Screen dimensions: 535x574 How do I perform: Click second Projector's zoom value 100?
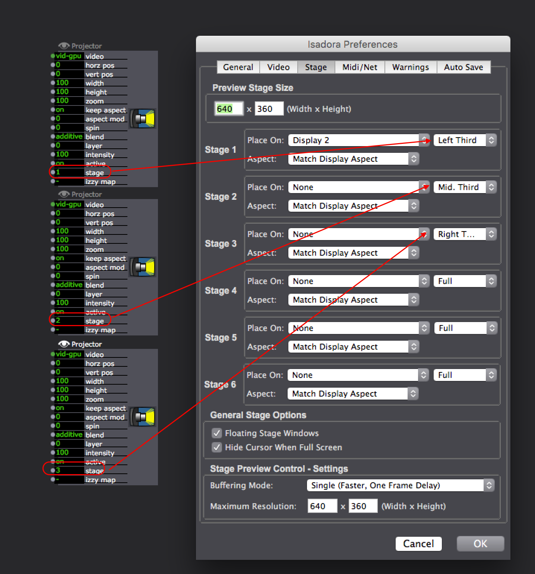point(69,249)
